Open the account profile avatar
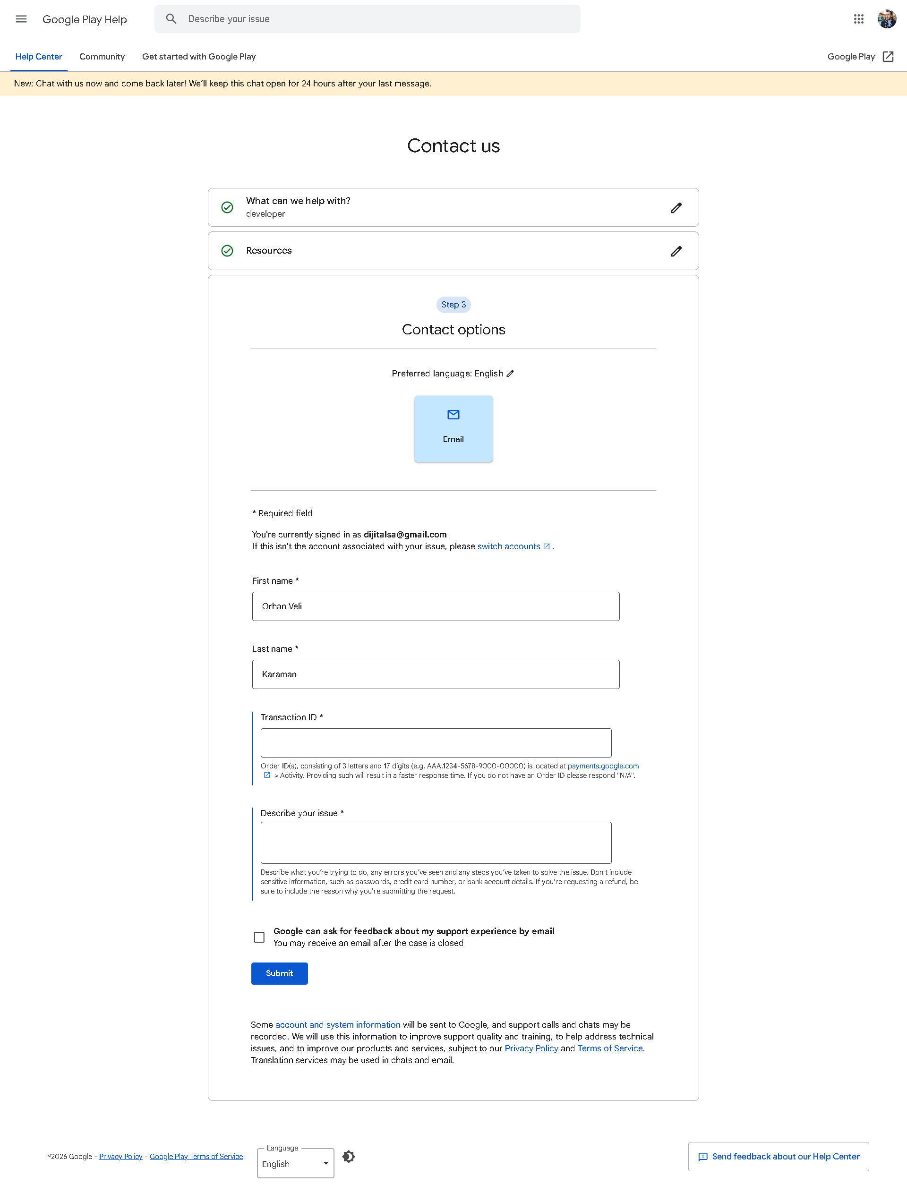 (x=887, y=19)
